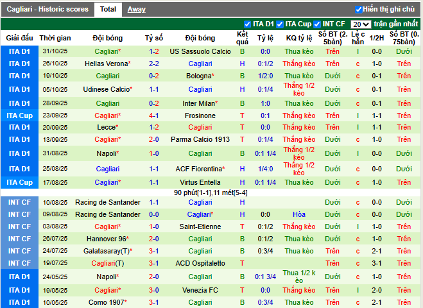Open Bologna team link
This screenshot has height=308, width=423.
click(x=200, y=76)
